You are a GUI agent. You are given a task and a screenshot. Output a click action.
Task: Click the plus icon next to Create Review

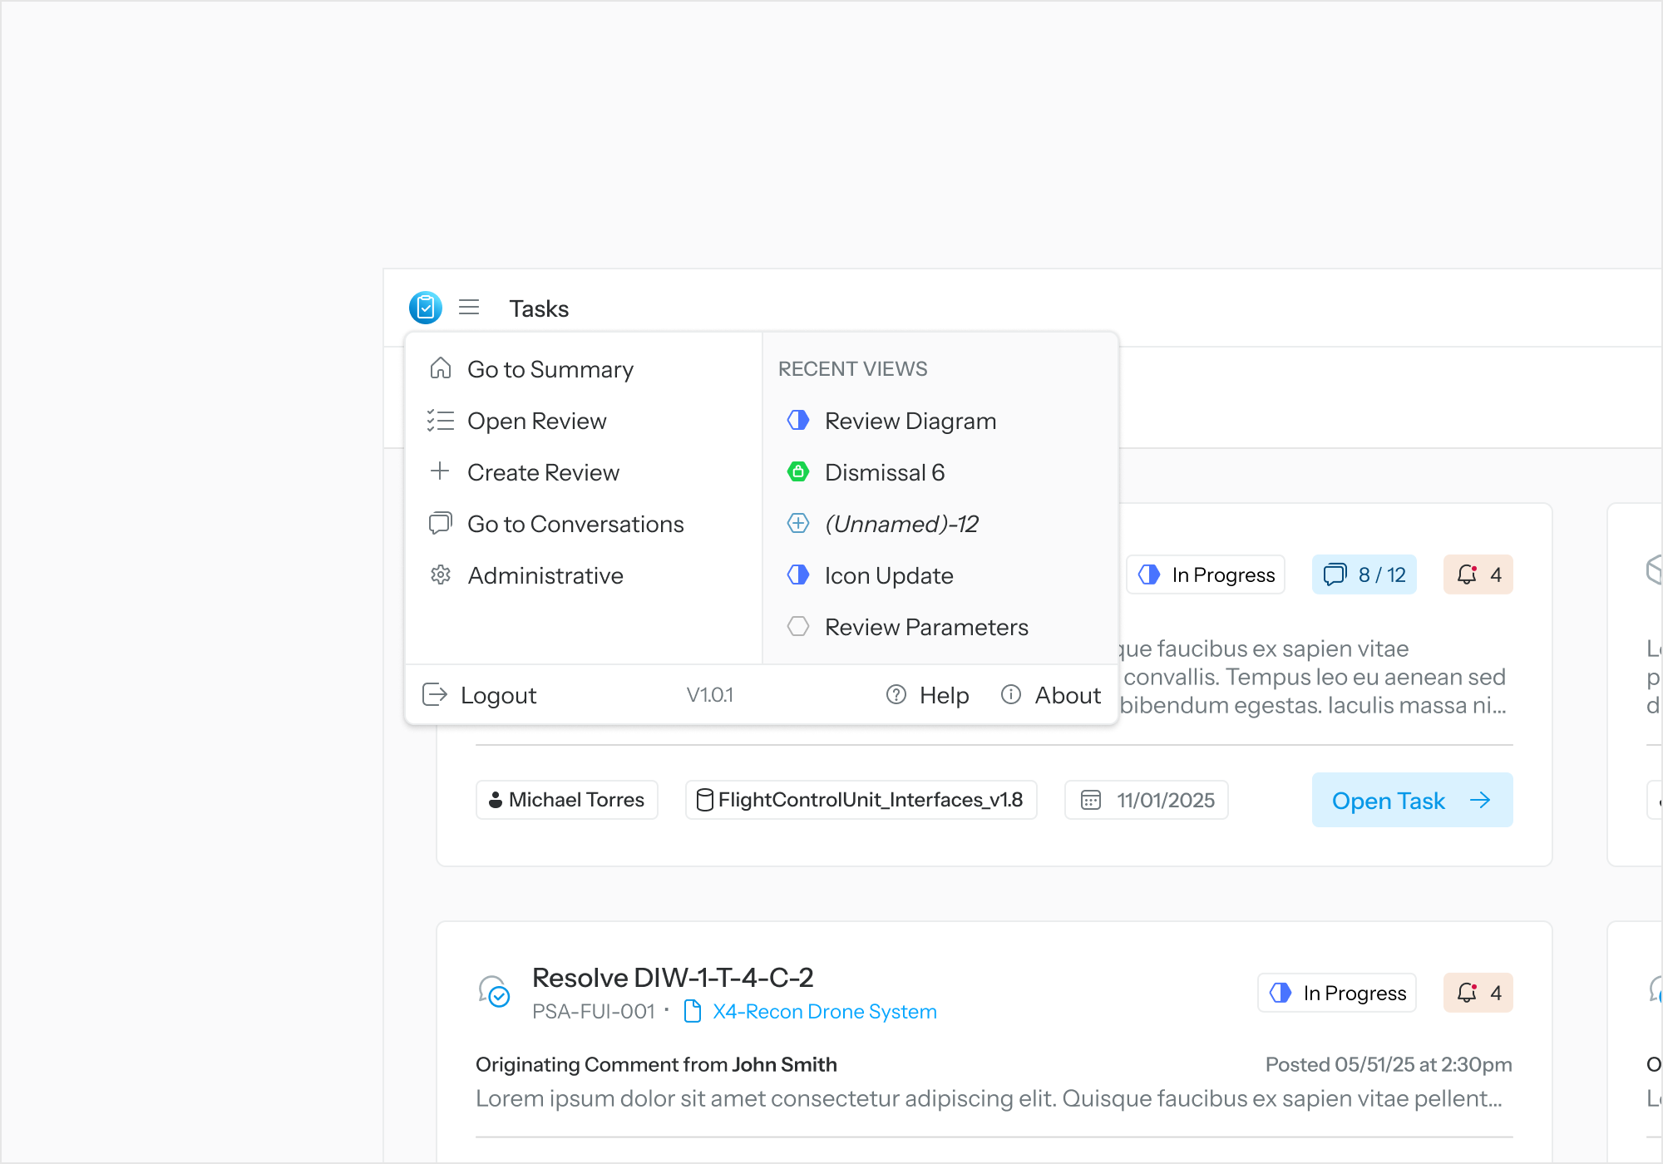click(x=440, y=471)
